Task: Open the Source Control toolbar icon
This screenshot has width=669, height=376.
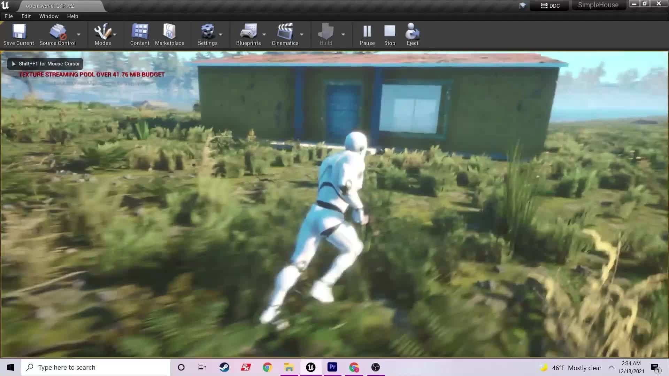Action: click(57, 32)
